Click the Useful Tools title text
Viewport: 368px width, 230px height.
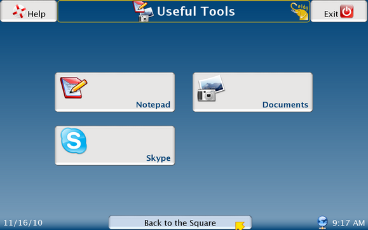[196, 11]
